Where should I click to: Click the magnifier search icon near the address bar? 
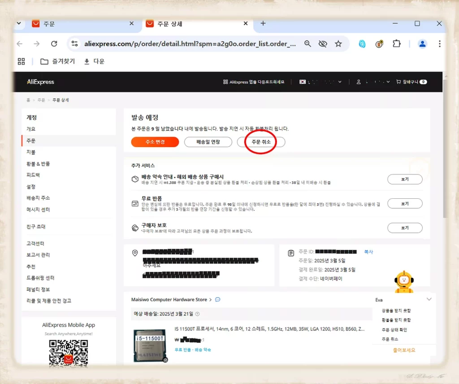(x=307, y=44)
